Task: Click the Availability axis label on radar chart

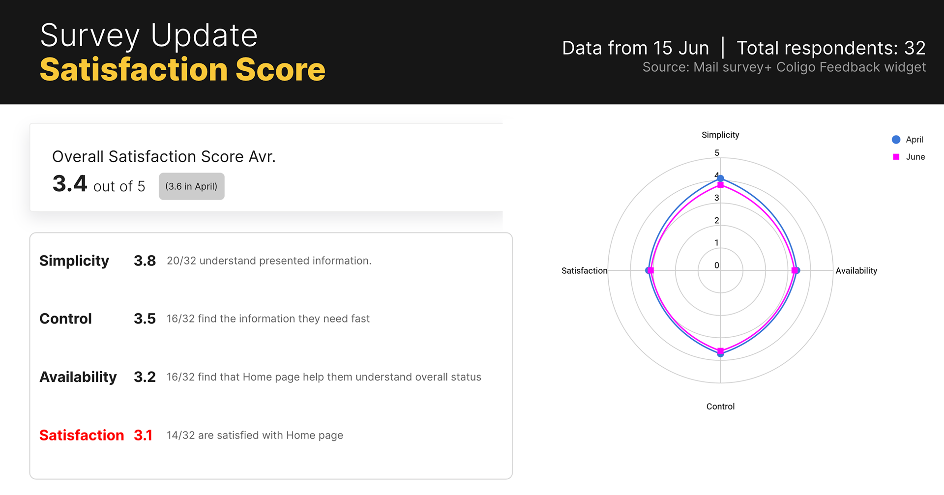Action: coord(856,270)
